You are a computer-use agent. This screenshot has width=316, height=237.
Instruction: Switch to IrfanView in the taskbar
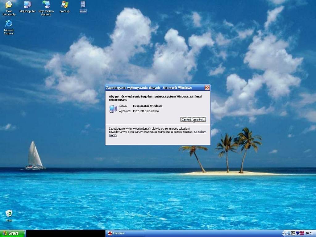pyautogui.click(x=125, y=233)
